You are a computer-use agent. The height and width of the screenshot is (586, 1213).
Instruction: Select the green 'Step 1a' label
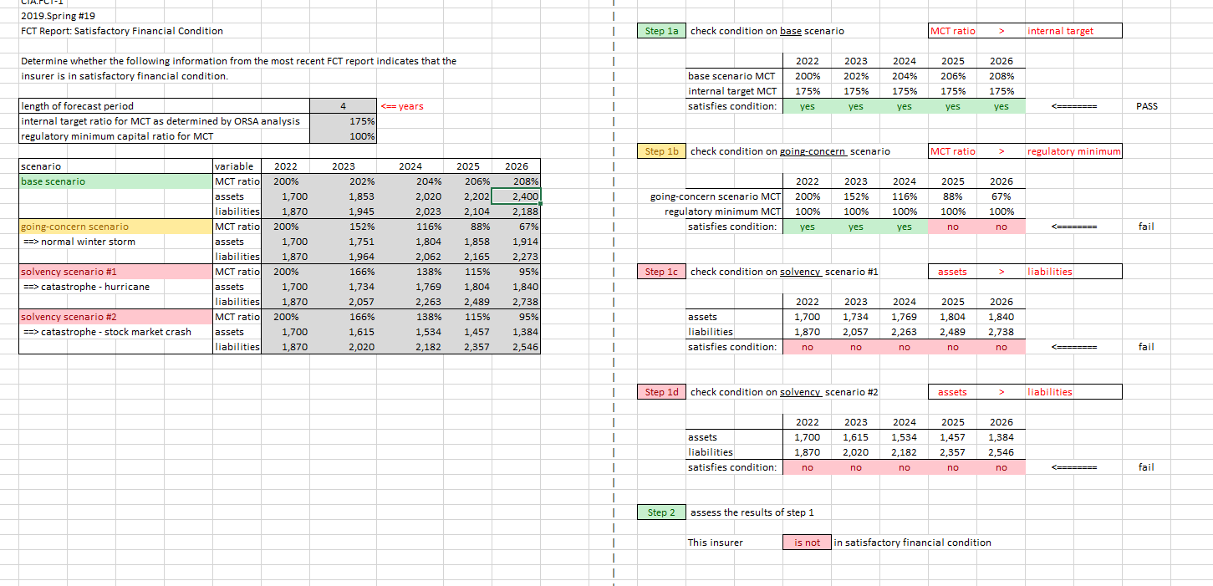point(662,31)
